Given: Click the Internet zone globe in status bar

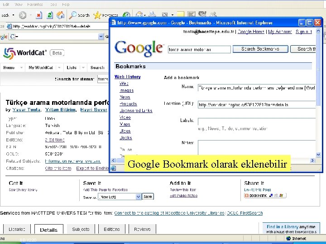Looking at the screenshot, I should tap(288, 239).
